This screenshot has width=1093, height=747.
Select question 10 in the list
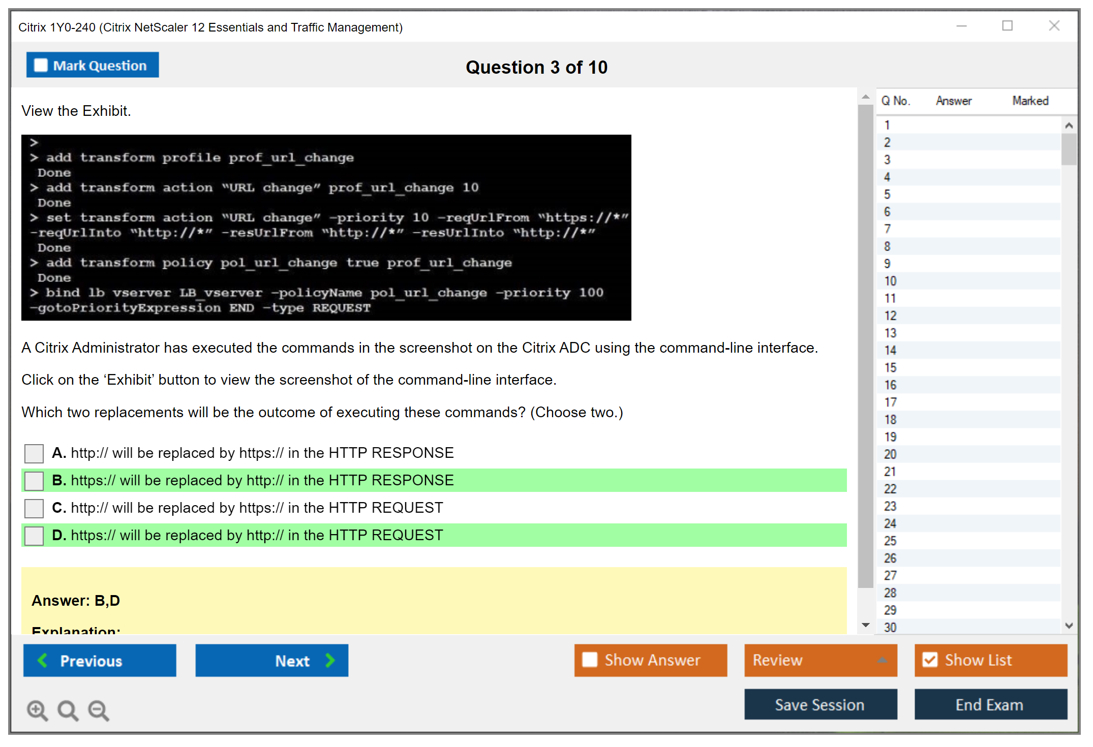(890, 281)
